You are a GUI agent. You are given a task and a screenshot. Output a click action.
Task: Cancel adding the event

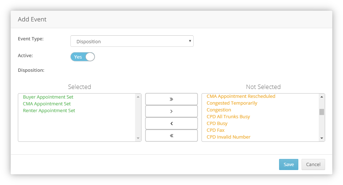click(313, 164)
